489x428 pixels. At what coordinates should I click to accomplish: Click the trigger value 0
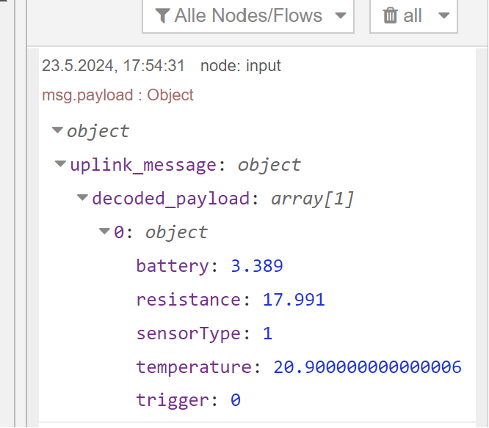[x=236, y=400]
